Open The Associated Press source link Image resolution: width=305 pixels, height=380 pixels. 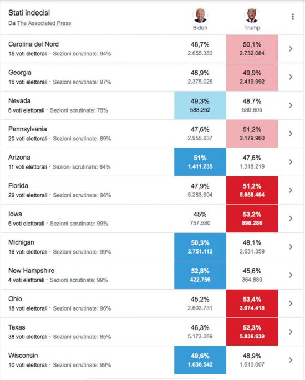44,23
